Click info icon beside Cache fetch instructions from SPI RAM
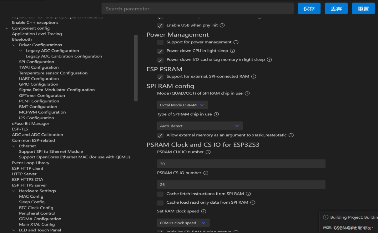Viewport: 378px width, 233px height. (248, 194)
